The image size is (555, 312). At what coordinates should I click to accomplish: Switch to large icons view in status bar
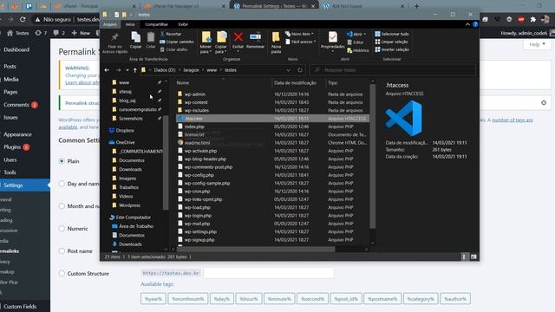click(473, 257)
